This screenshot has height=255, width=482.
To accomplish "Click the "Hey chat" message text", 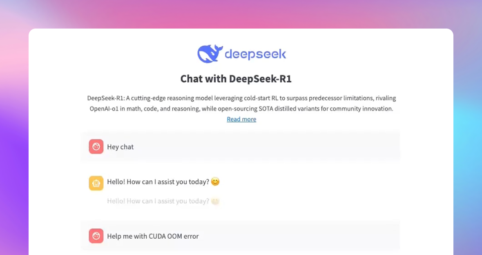I will tap(120, 147).
